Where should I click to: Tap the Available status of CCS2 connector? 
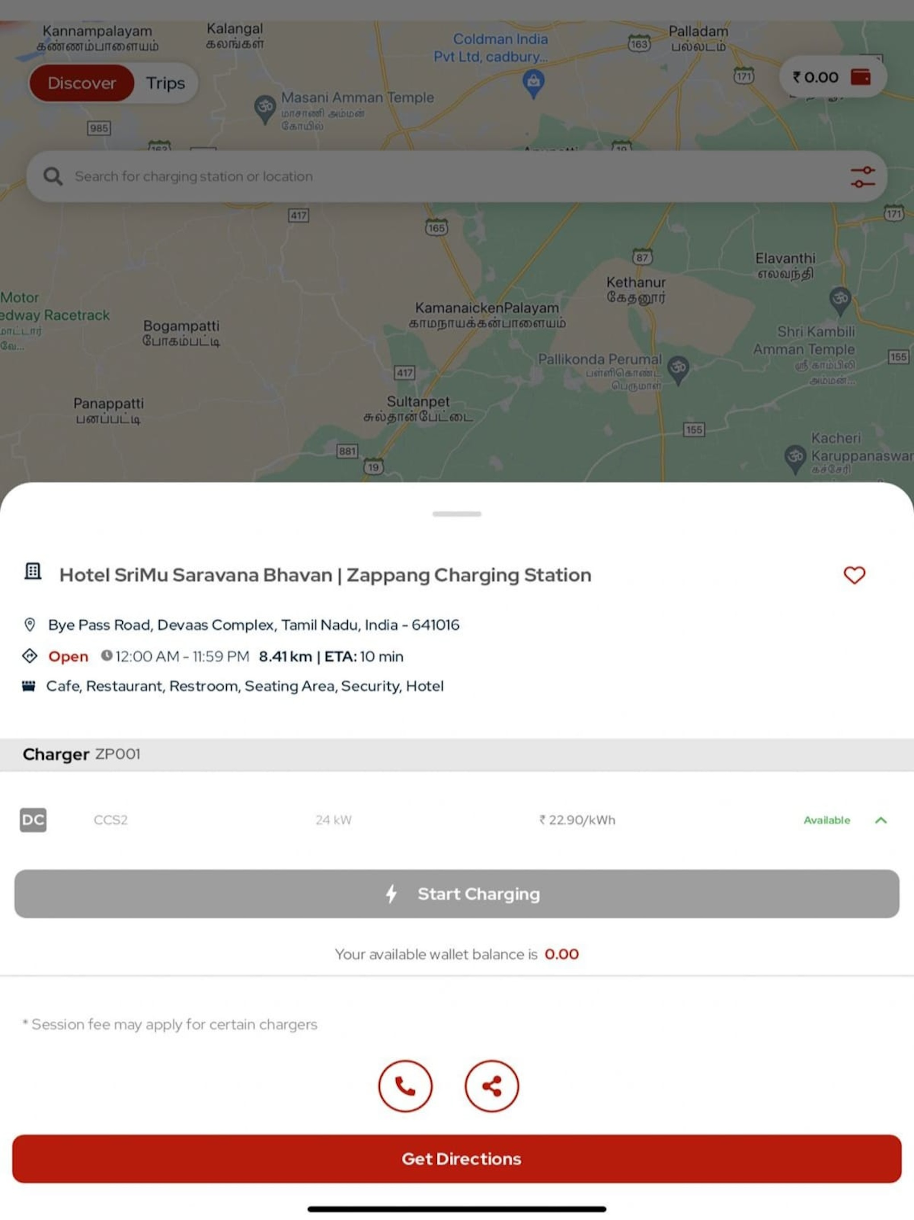(x=827, y=820)
